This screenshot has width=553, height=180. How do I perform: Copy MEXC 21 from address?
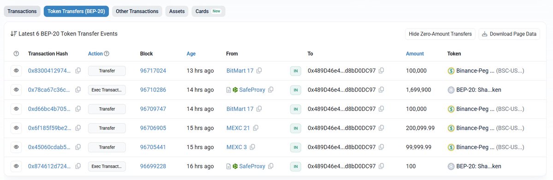click(256, 128)
